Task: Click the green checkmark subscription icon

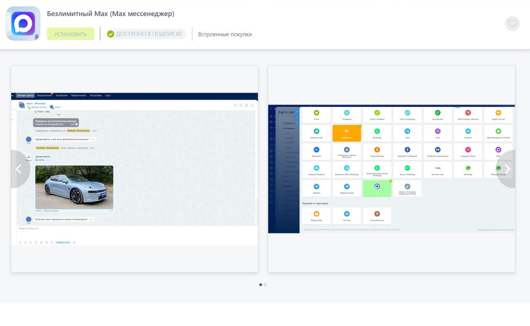Action: (x=111, y=34)
